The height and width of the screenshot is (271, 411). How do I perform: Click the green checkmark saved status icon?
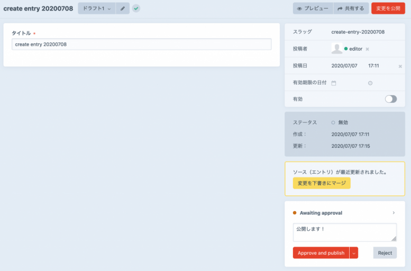tap(136, 8)
